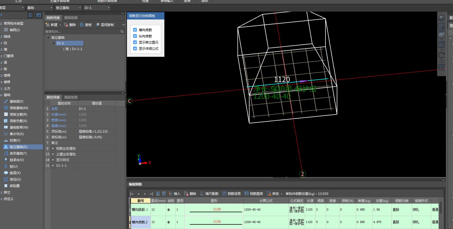
Task: Expand DJ-1-1 property row 21
Action: [x=53, y=166]
